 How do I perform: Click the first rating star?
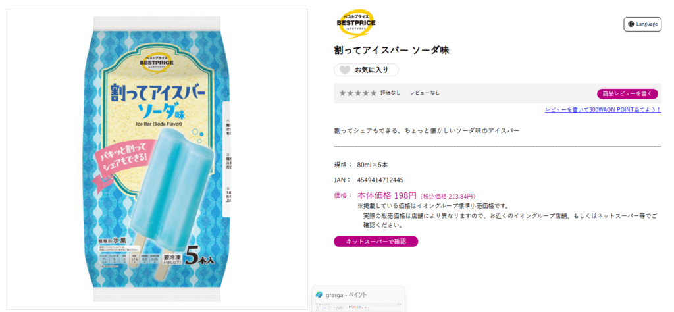[342, 93]
